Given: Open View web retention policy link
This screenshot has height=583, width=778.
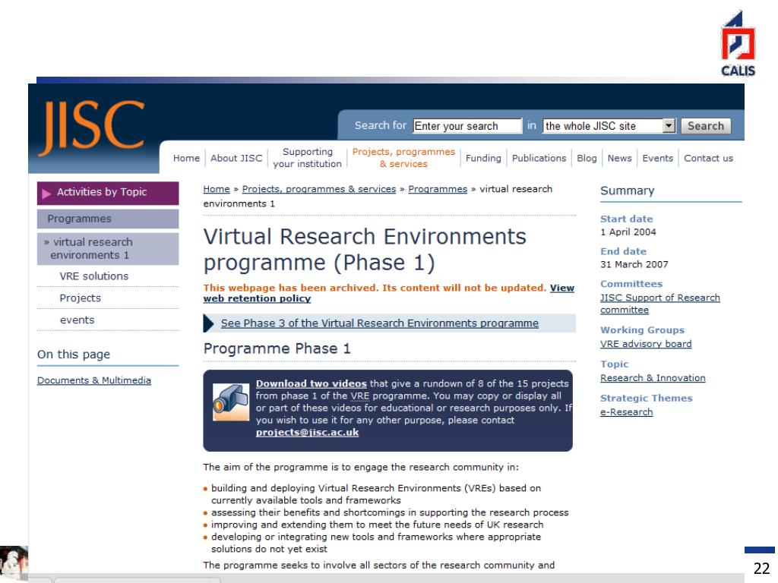Looking at the screenshot, I should pyautogui.click(x=561, y=288).
